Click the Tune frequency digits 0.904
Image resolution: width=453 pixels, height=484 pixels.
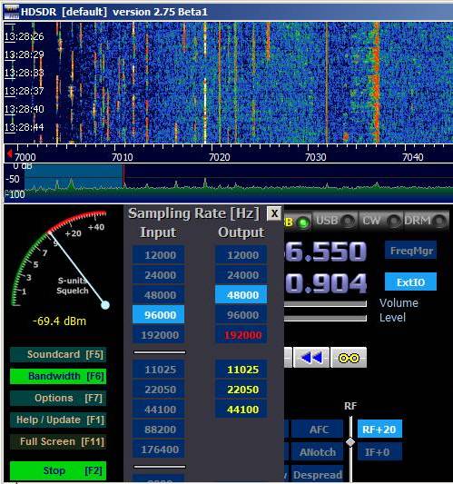(326, 282)
